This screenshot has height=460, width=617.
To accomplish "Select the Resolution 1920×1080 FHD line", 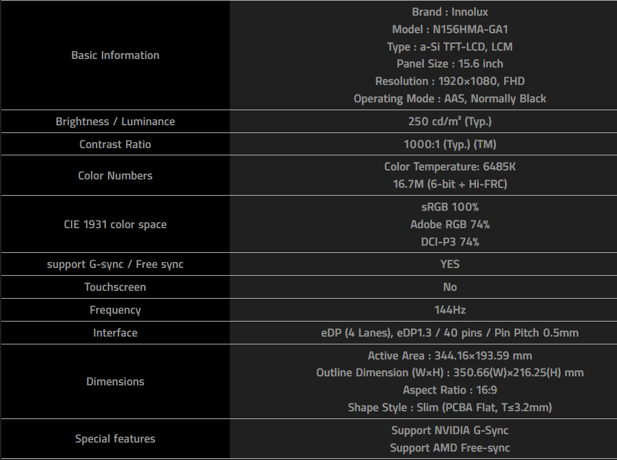I will (x=450, y=81).
